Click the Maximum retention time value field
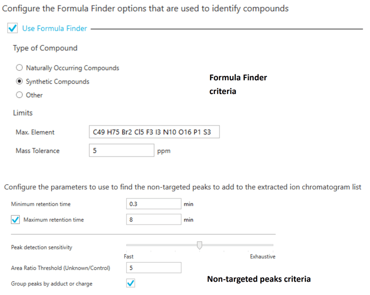This screenshot has height=295, width=370. [x=153, y=220]
